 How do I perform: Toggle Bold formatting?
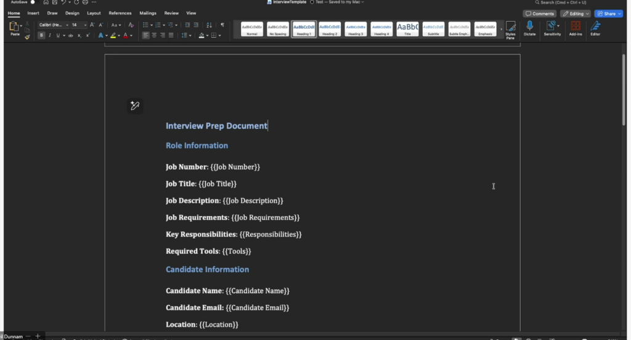pyautogui.click(x=42, y=36)
